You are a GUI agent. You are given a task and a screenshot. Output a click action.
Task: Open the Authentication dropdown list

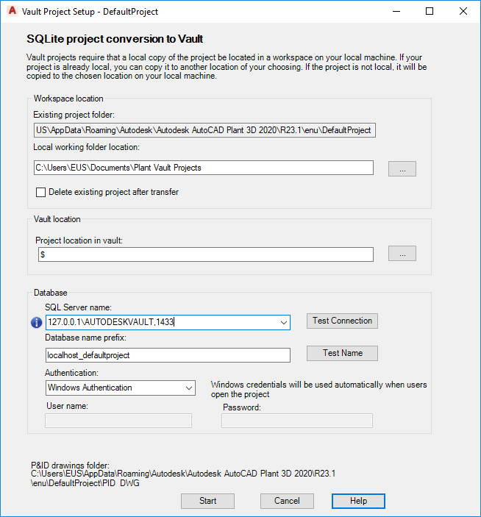189,388
